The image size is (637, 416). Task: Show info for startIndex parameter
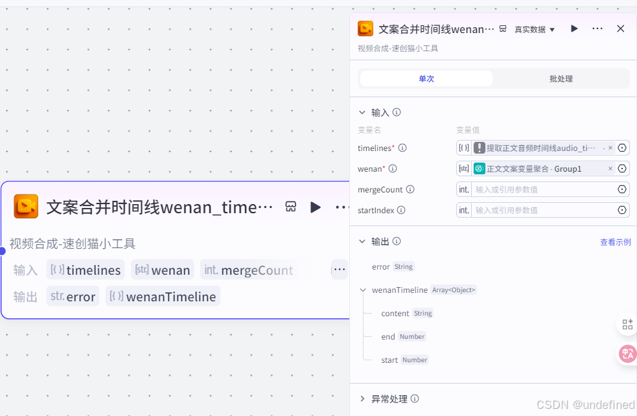(401, 210)
